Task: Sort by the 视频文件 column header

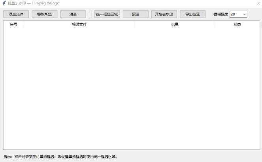Action: pos(79,25)
